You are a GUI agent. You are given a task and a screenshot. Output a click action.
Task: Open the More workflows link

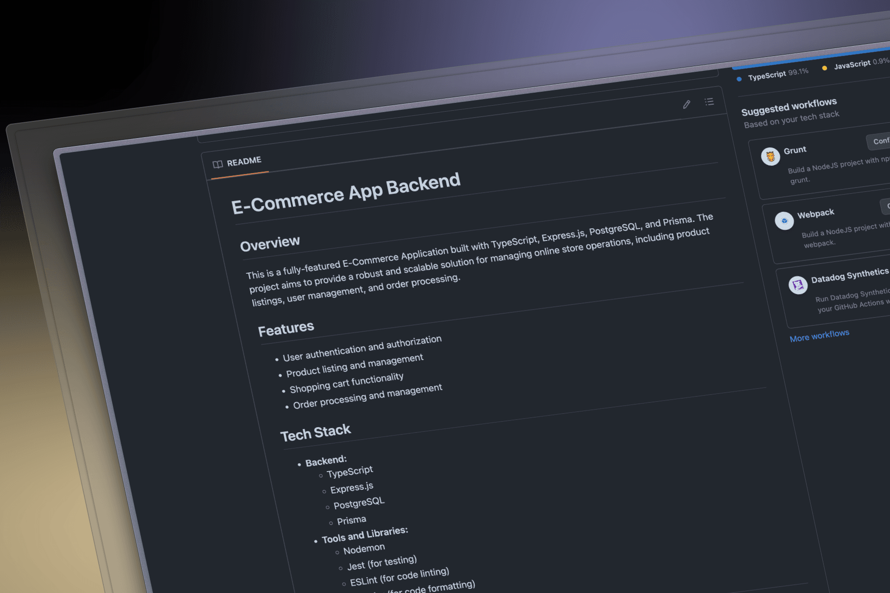pyautogui.click(x=819, y=335)
